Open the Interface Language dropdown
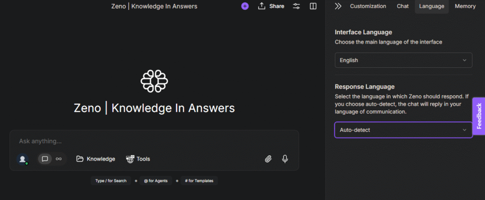The width and height of the screenshot is (485, 200). point(403,60)
